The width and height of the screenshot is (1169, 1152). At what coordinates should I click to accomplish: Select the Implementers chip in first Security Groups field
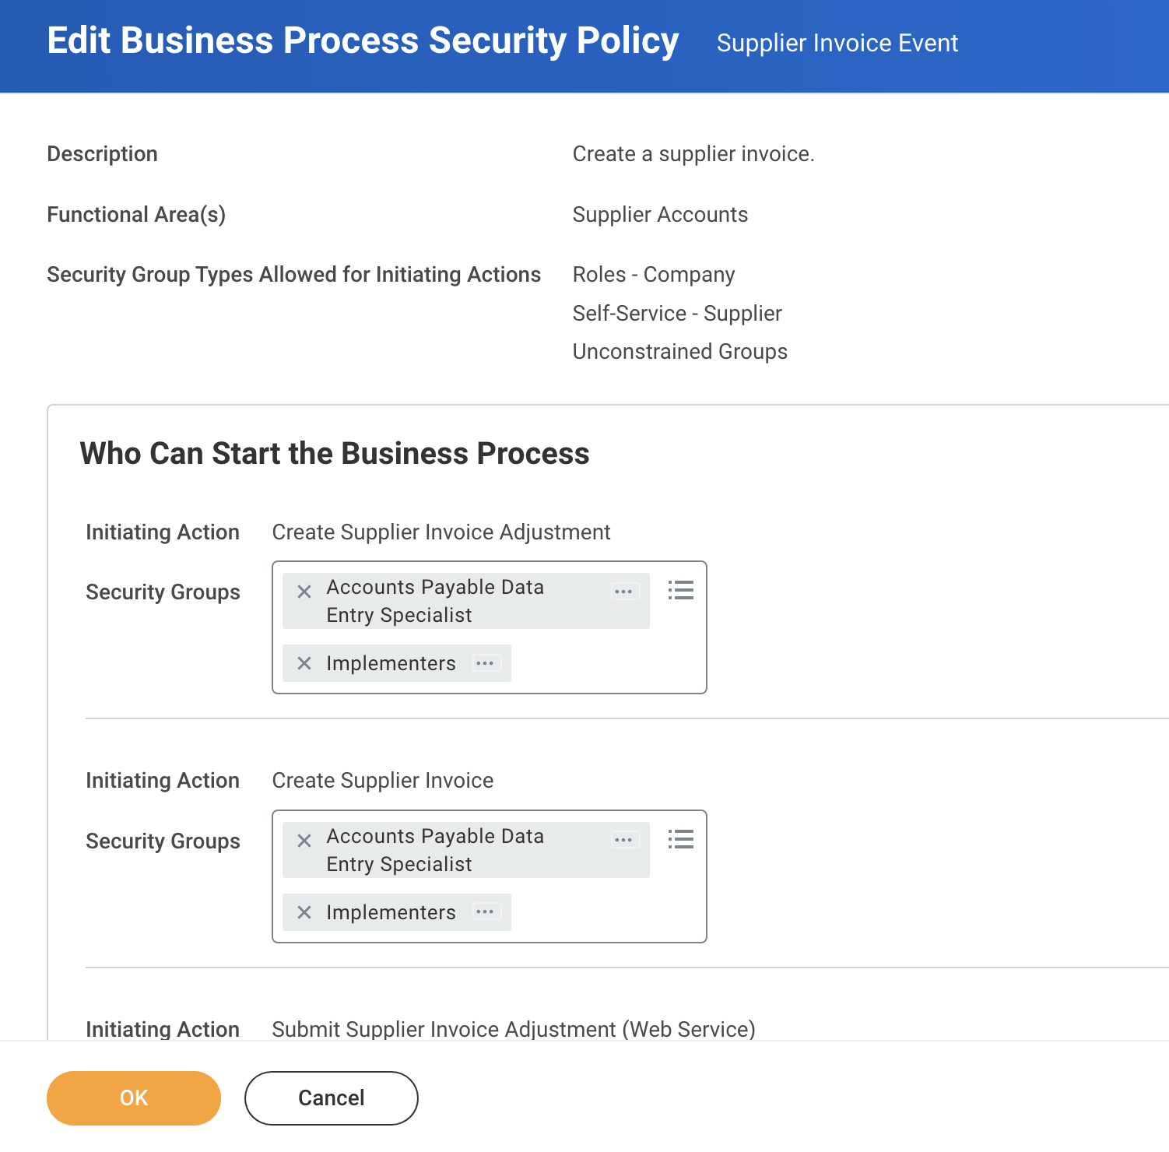point(391,664)
